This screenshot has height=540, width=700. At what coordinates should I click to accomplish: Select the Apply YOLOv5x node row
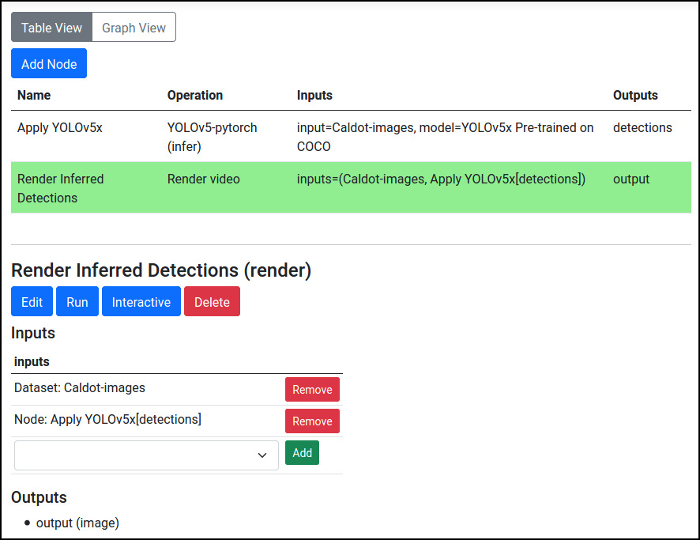coord(60,127)
